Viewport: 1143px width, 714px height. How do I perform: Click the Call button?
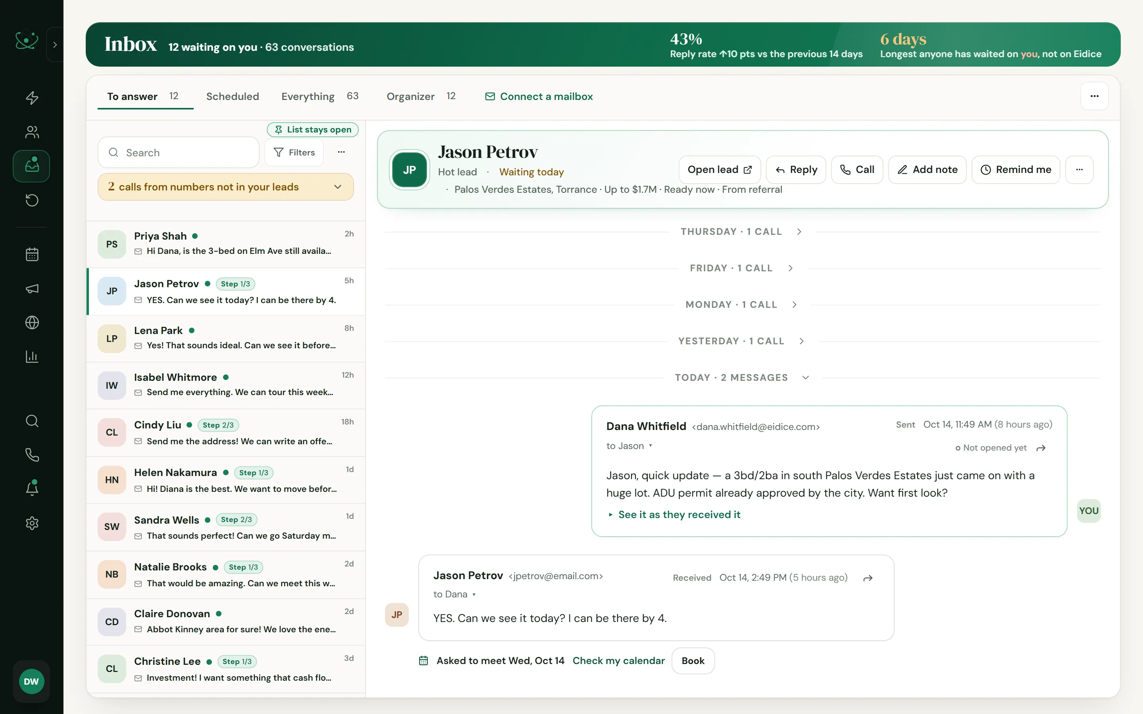857,169
